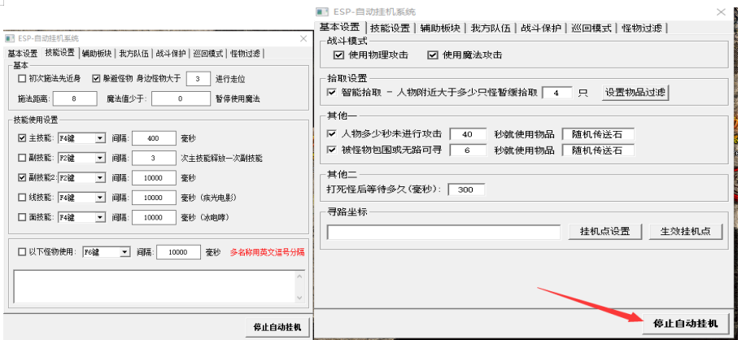
Task: Open 巡回模式 tab in the skill-settings window
Action: click(x=207, y=54)
